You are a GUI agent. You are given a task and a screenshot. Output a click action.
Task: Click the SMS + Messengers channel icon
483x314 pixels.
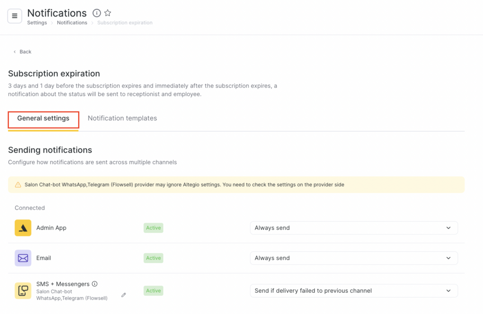pyautogui.click(x=23, y=291)
